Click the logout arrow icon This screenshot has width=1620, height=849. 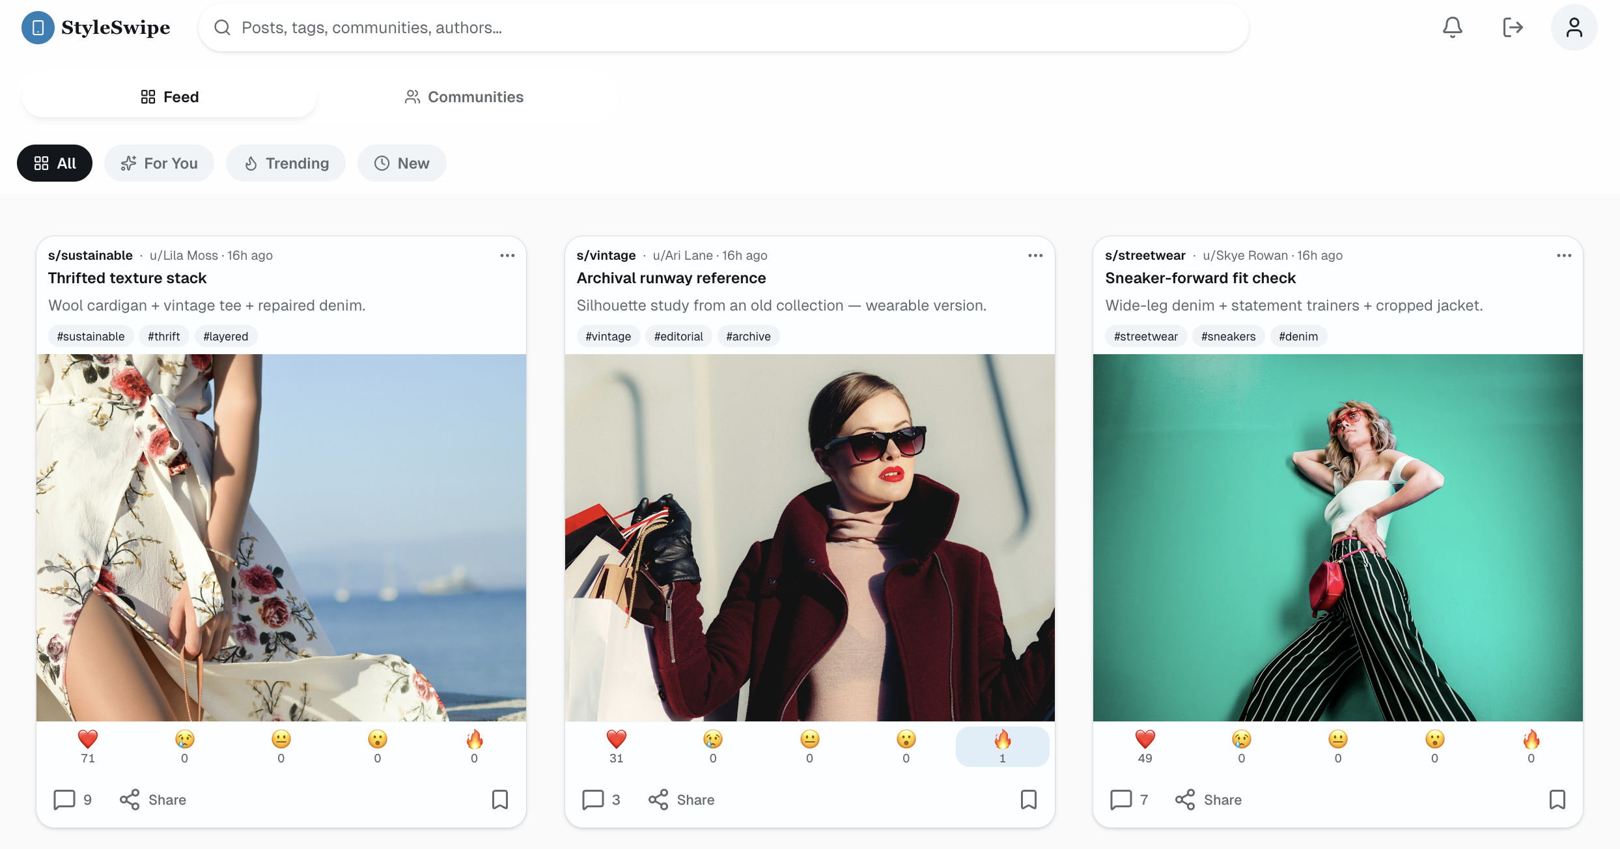tap(1513, 27)
